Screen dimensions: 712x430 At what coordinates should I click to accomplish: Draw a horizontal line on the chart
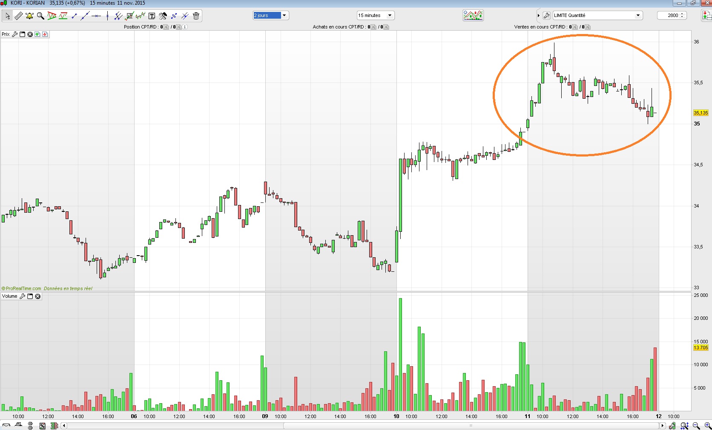click(x=96, y=16)
